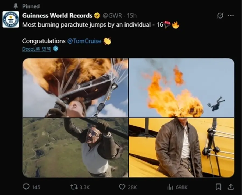Screen dimensions: 242x195
Task: Open the top-right image of the falling skydiver
Action: [181, 88]
